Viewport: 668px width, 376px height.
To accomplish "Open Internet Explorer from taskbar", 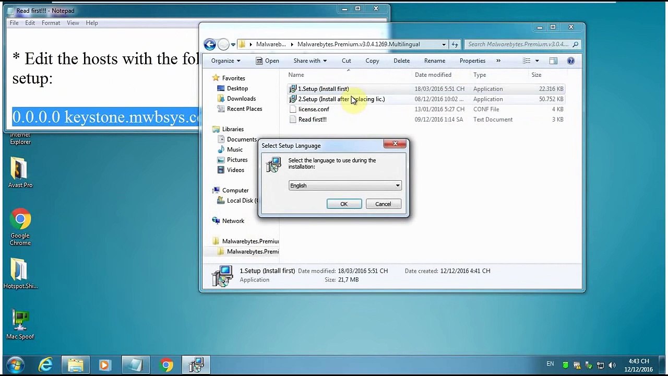I will 46,365.
